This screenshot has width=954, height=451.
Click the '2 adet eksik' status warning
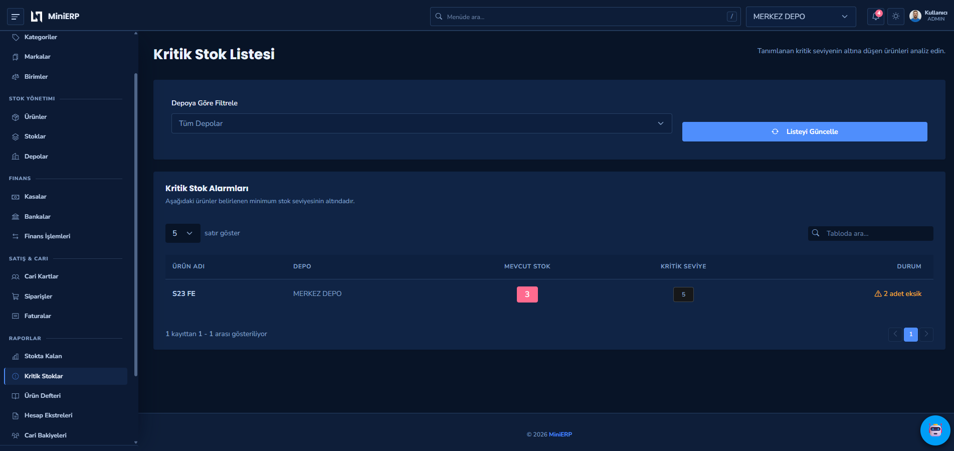(x=898, y=294)
